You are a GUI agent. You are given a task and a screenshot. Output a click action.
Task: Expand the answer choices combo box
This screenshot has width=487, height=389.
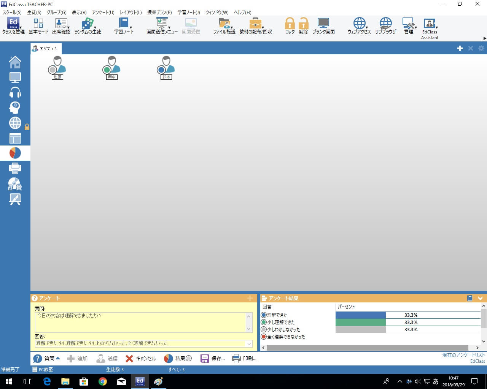(x=249, y=344)
